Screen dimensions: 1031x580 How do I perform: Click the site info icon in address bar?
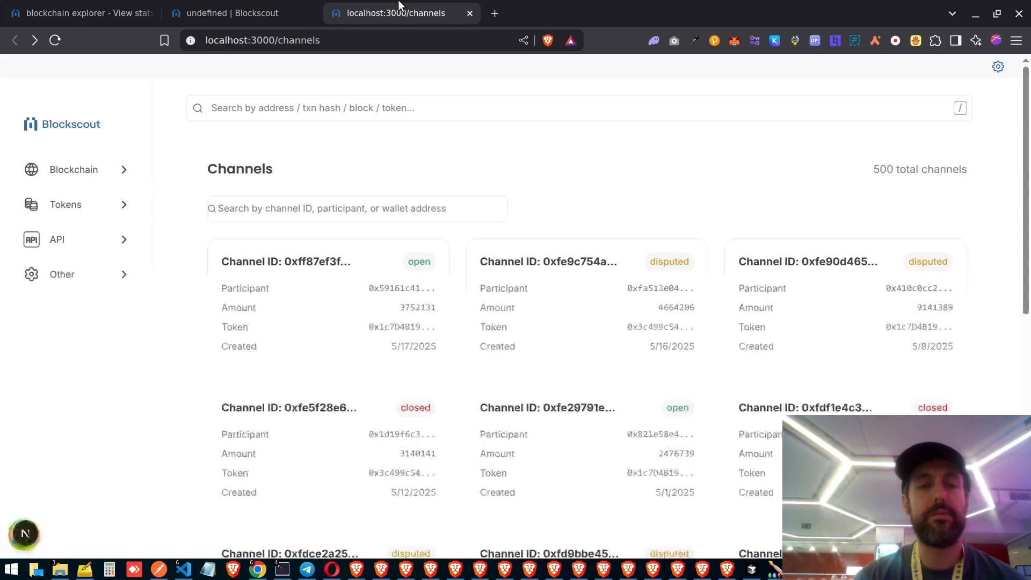(x=191, y=40)
